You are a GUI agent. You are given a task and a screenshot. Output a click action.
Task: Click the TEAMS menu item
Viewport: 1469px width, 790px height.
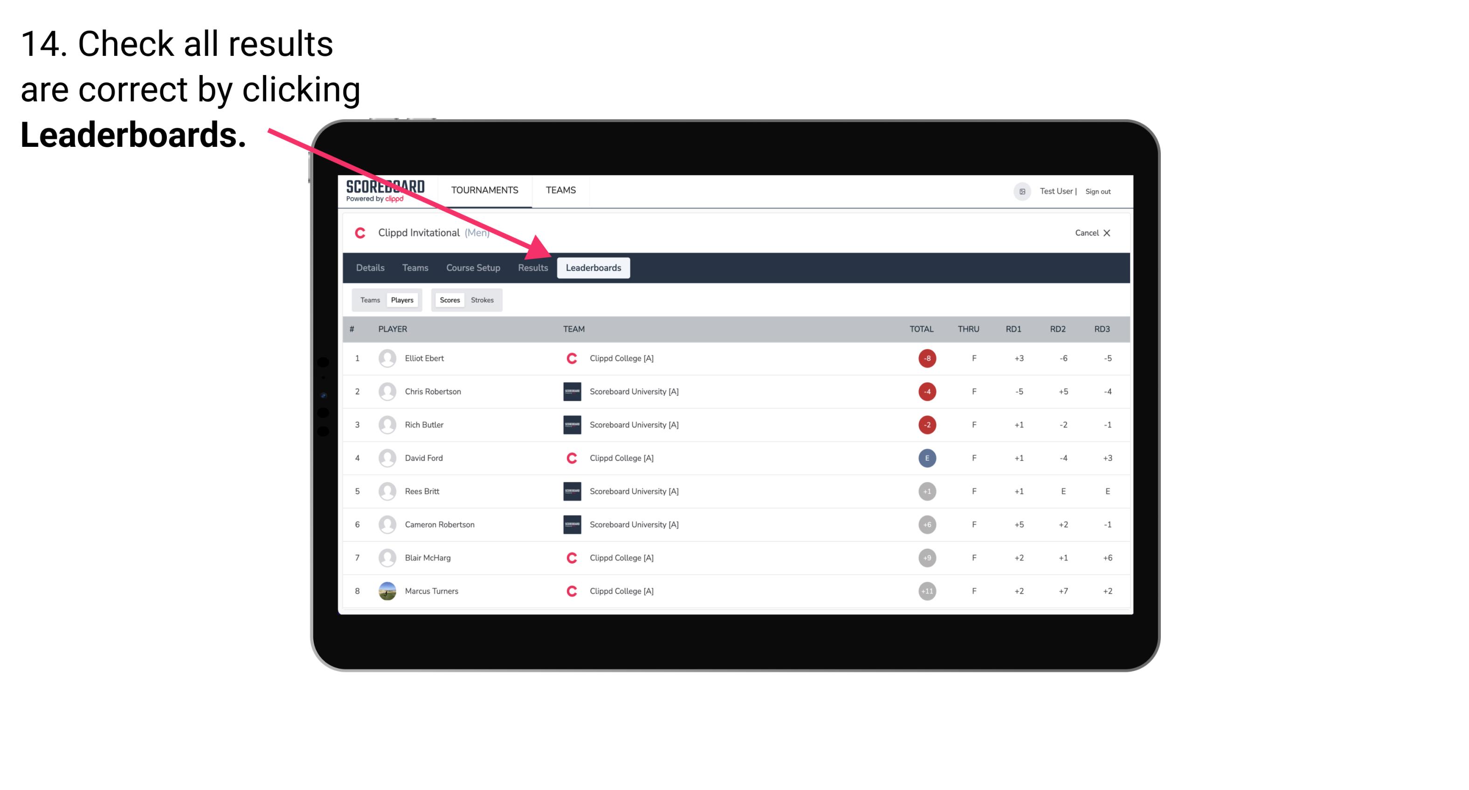[x=559, y=190]
